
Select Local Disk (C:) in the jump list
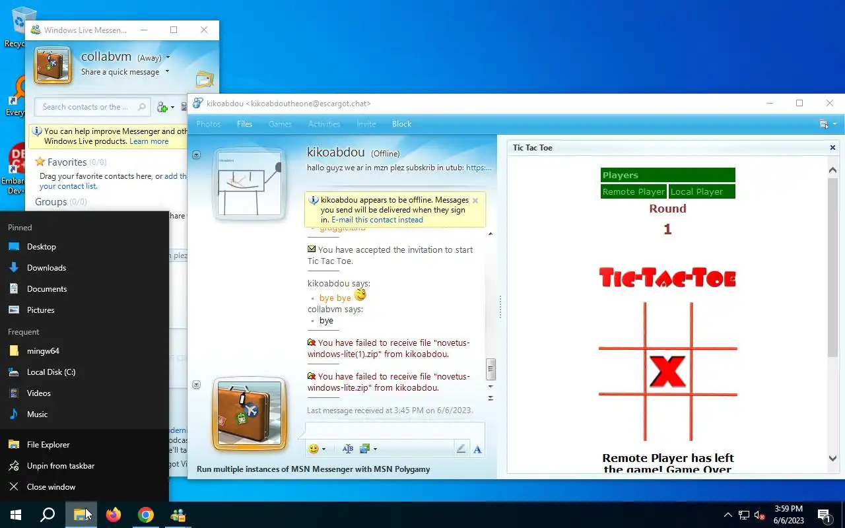(x=84, y=372)
